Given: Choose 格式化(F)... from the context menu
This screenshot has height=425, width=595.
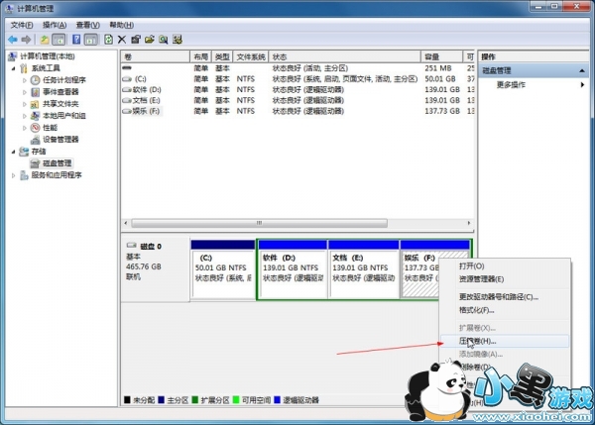Looking at the screenshot, I should coord(476,310).
